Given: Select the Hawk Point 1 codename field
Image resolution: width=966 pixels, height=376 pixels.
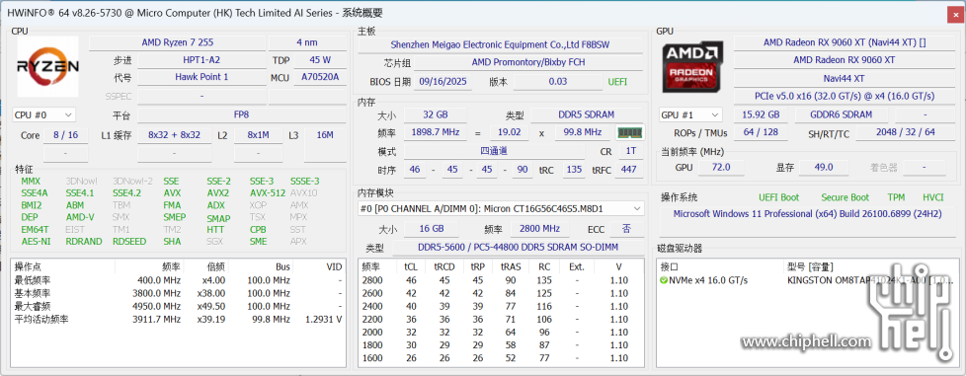Looking at the screenshot, I should pyautogui.click(x=201, y=78).
